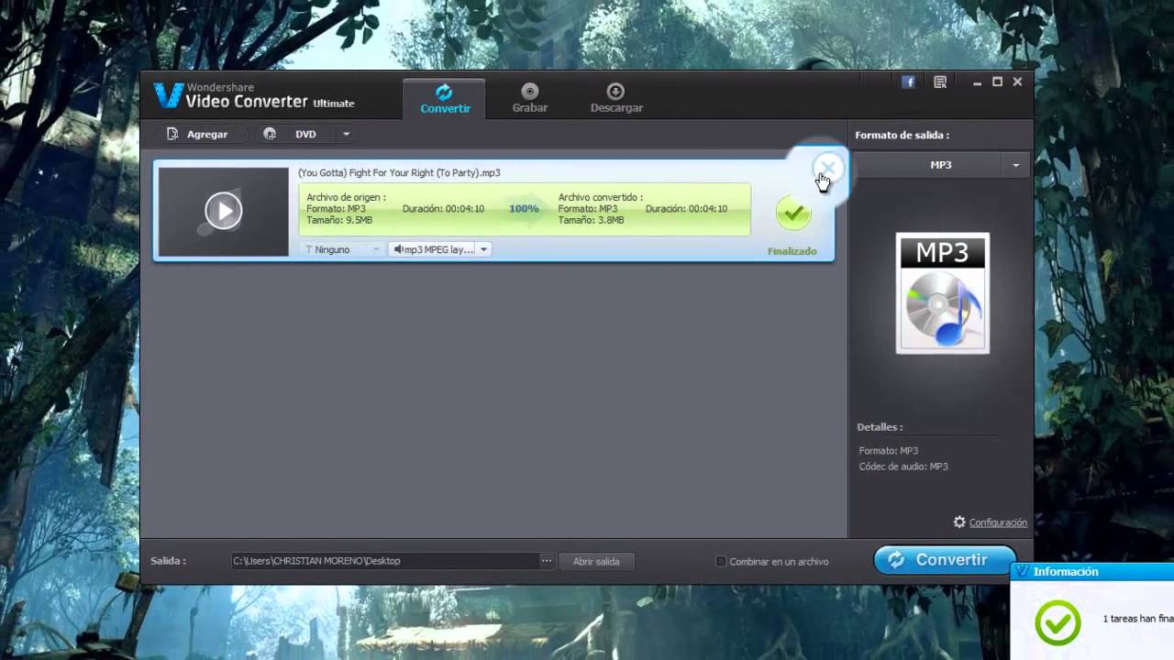Click 'Códec de audio: MP3' text
This screenshot has width=1174, height=660.
click(x=903, y=467)
